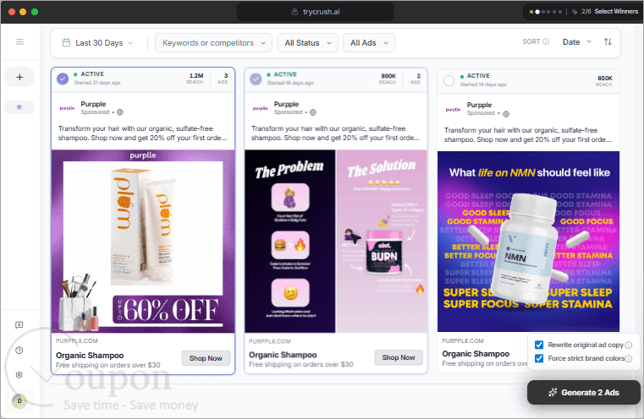Viewport: 644px width, 419px height.
Task: Click the SORT info icon
Action: (546, 41)
